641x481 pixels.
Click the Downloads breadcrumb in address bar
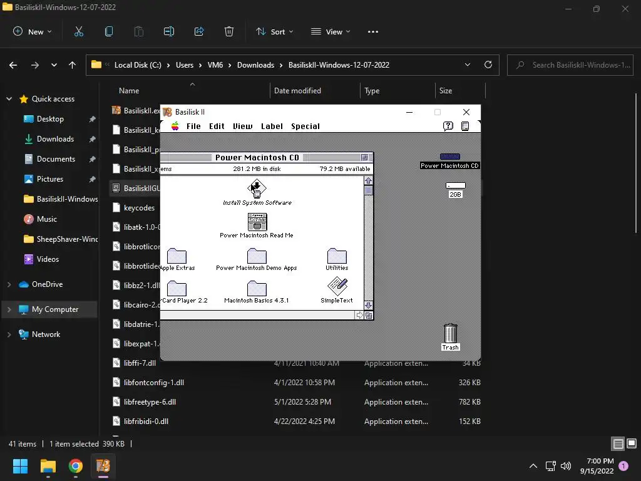coord(255,65)
